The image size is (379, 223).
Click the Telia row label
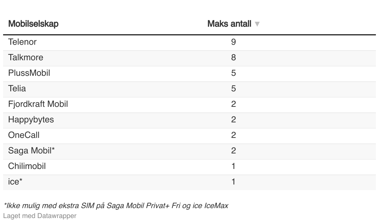coord(17,89)
